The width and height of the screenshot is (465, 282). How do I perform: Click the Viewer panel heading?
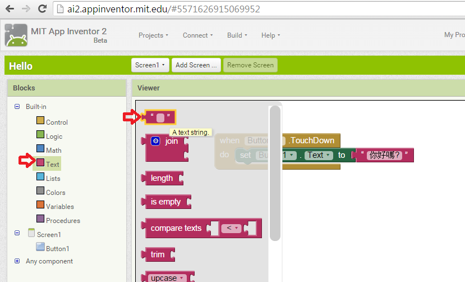(x=148, y=88)
